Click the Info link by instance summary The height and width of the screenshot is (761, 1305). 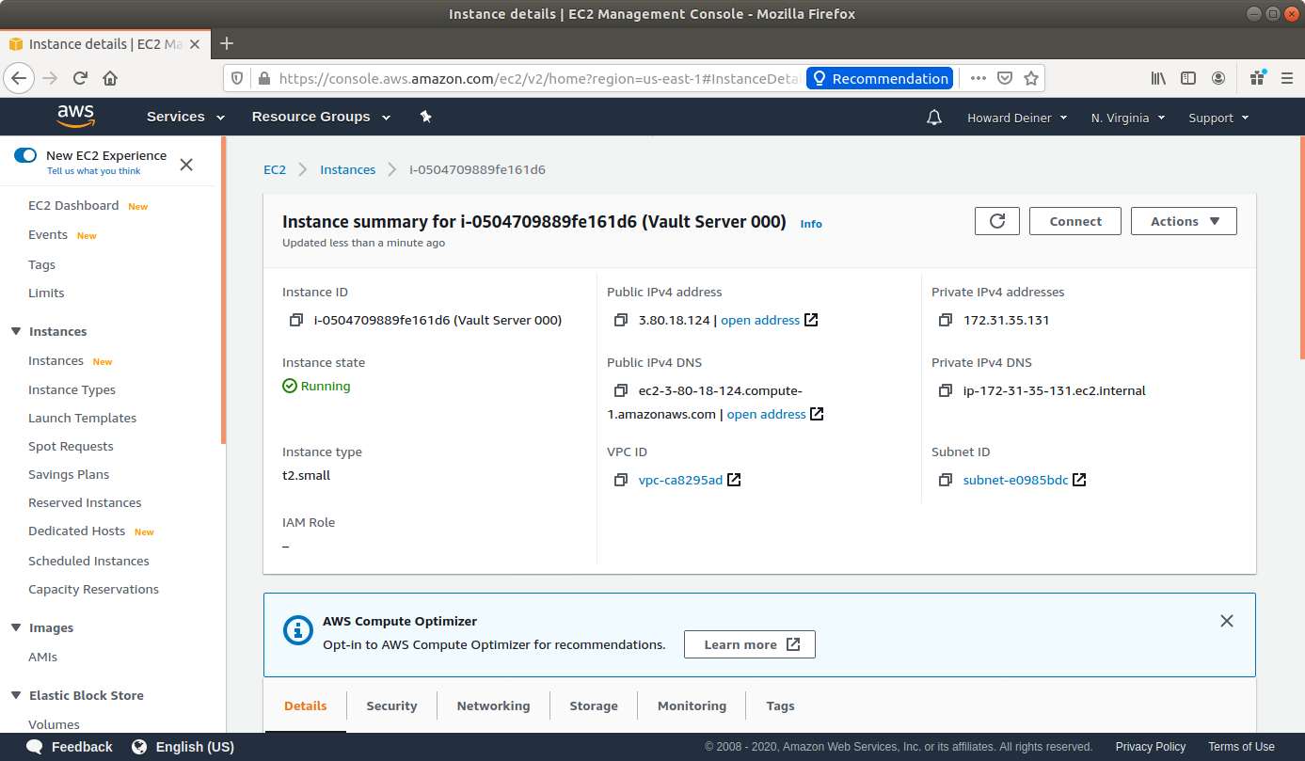pyautogui.click(x=811, y=224)
